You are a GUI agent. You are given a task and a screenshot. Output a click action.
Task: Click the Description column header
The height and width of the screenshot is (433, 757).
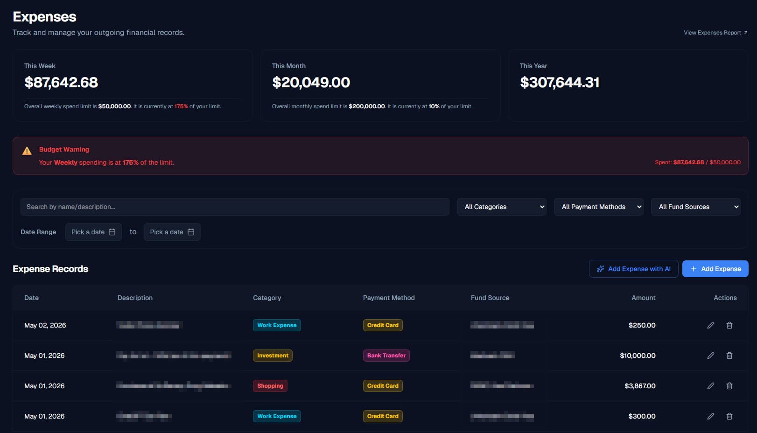135,298
